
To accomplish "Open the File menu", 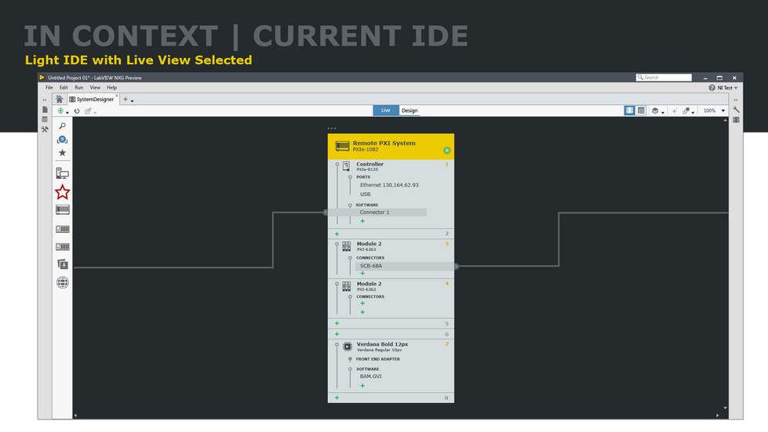I will [49, 88].
